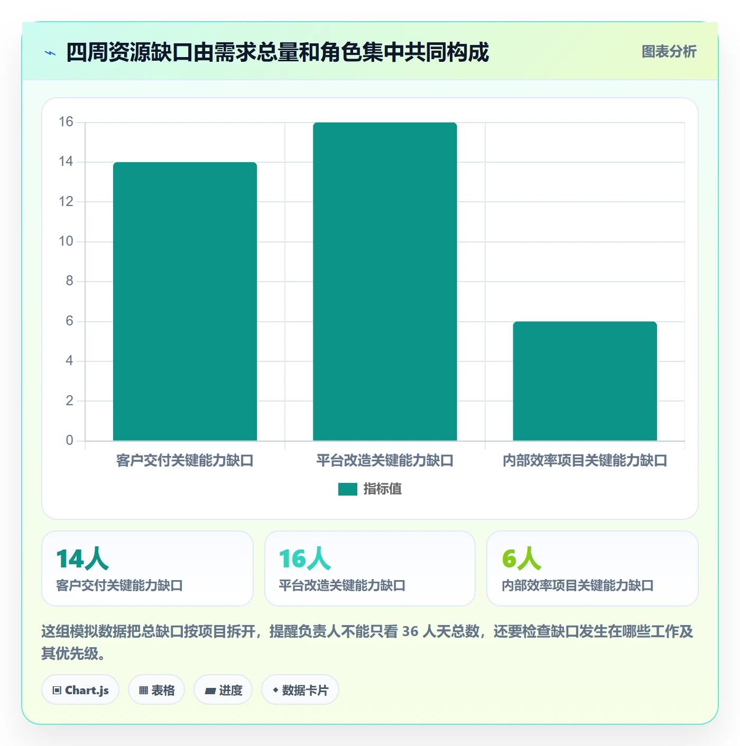This screenshot has height=746, width=740.
Task: Click the title 四周资源缺口由需求总量和角色集中共同构成
Action: point(277,52)
